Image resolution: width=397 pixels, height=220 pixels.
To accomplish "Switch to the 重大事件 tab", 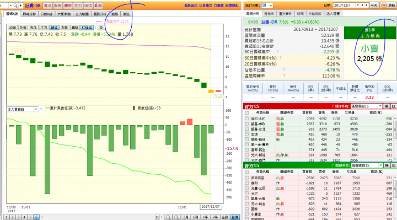I will point(286,14).
